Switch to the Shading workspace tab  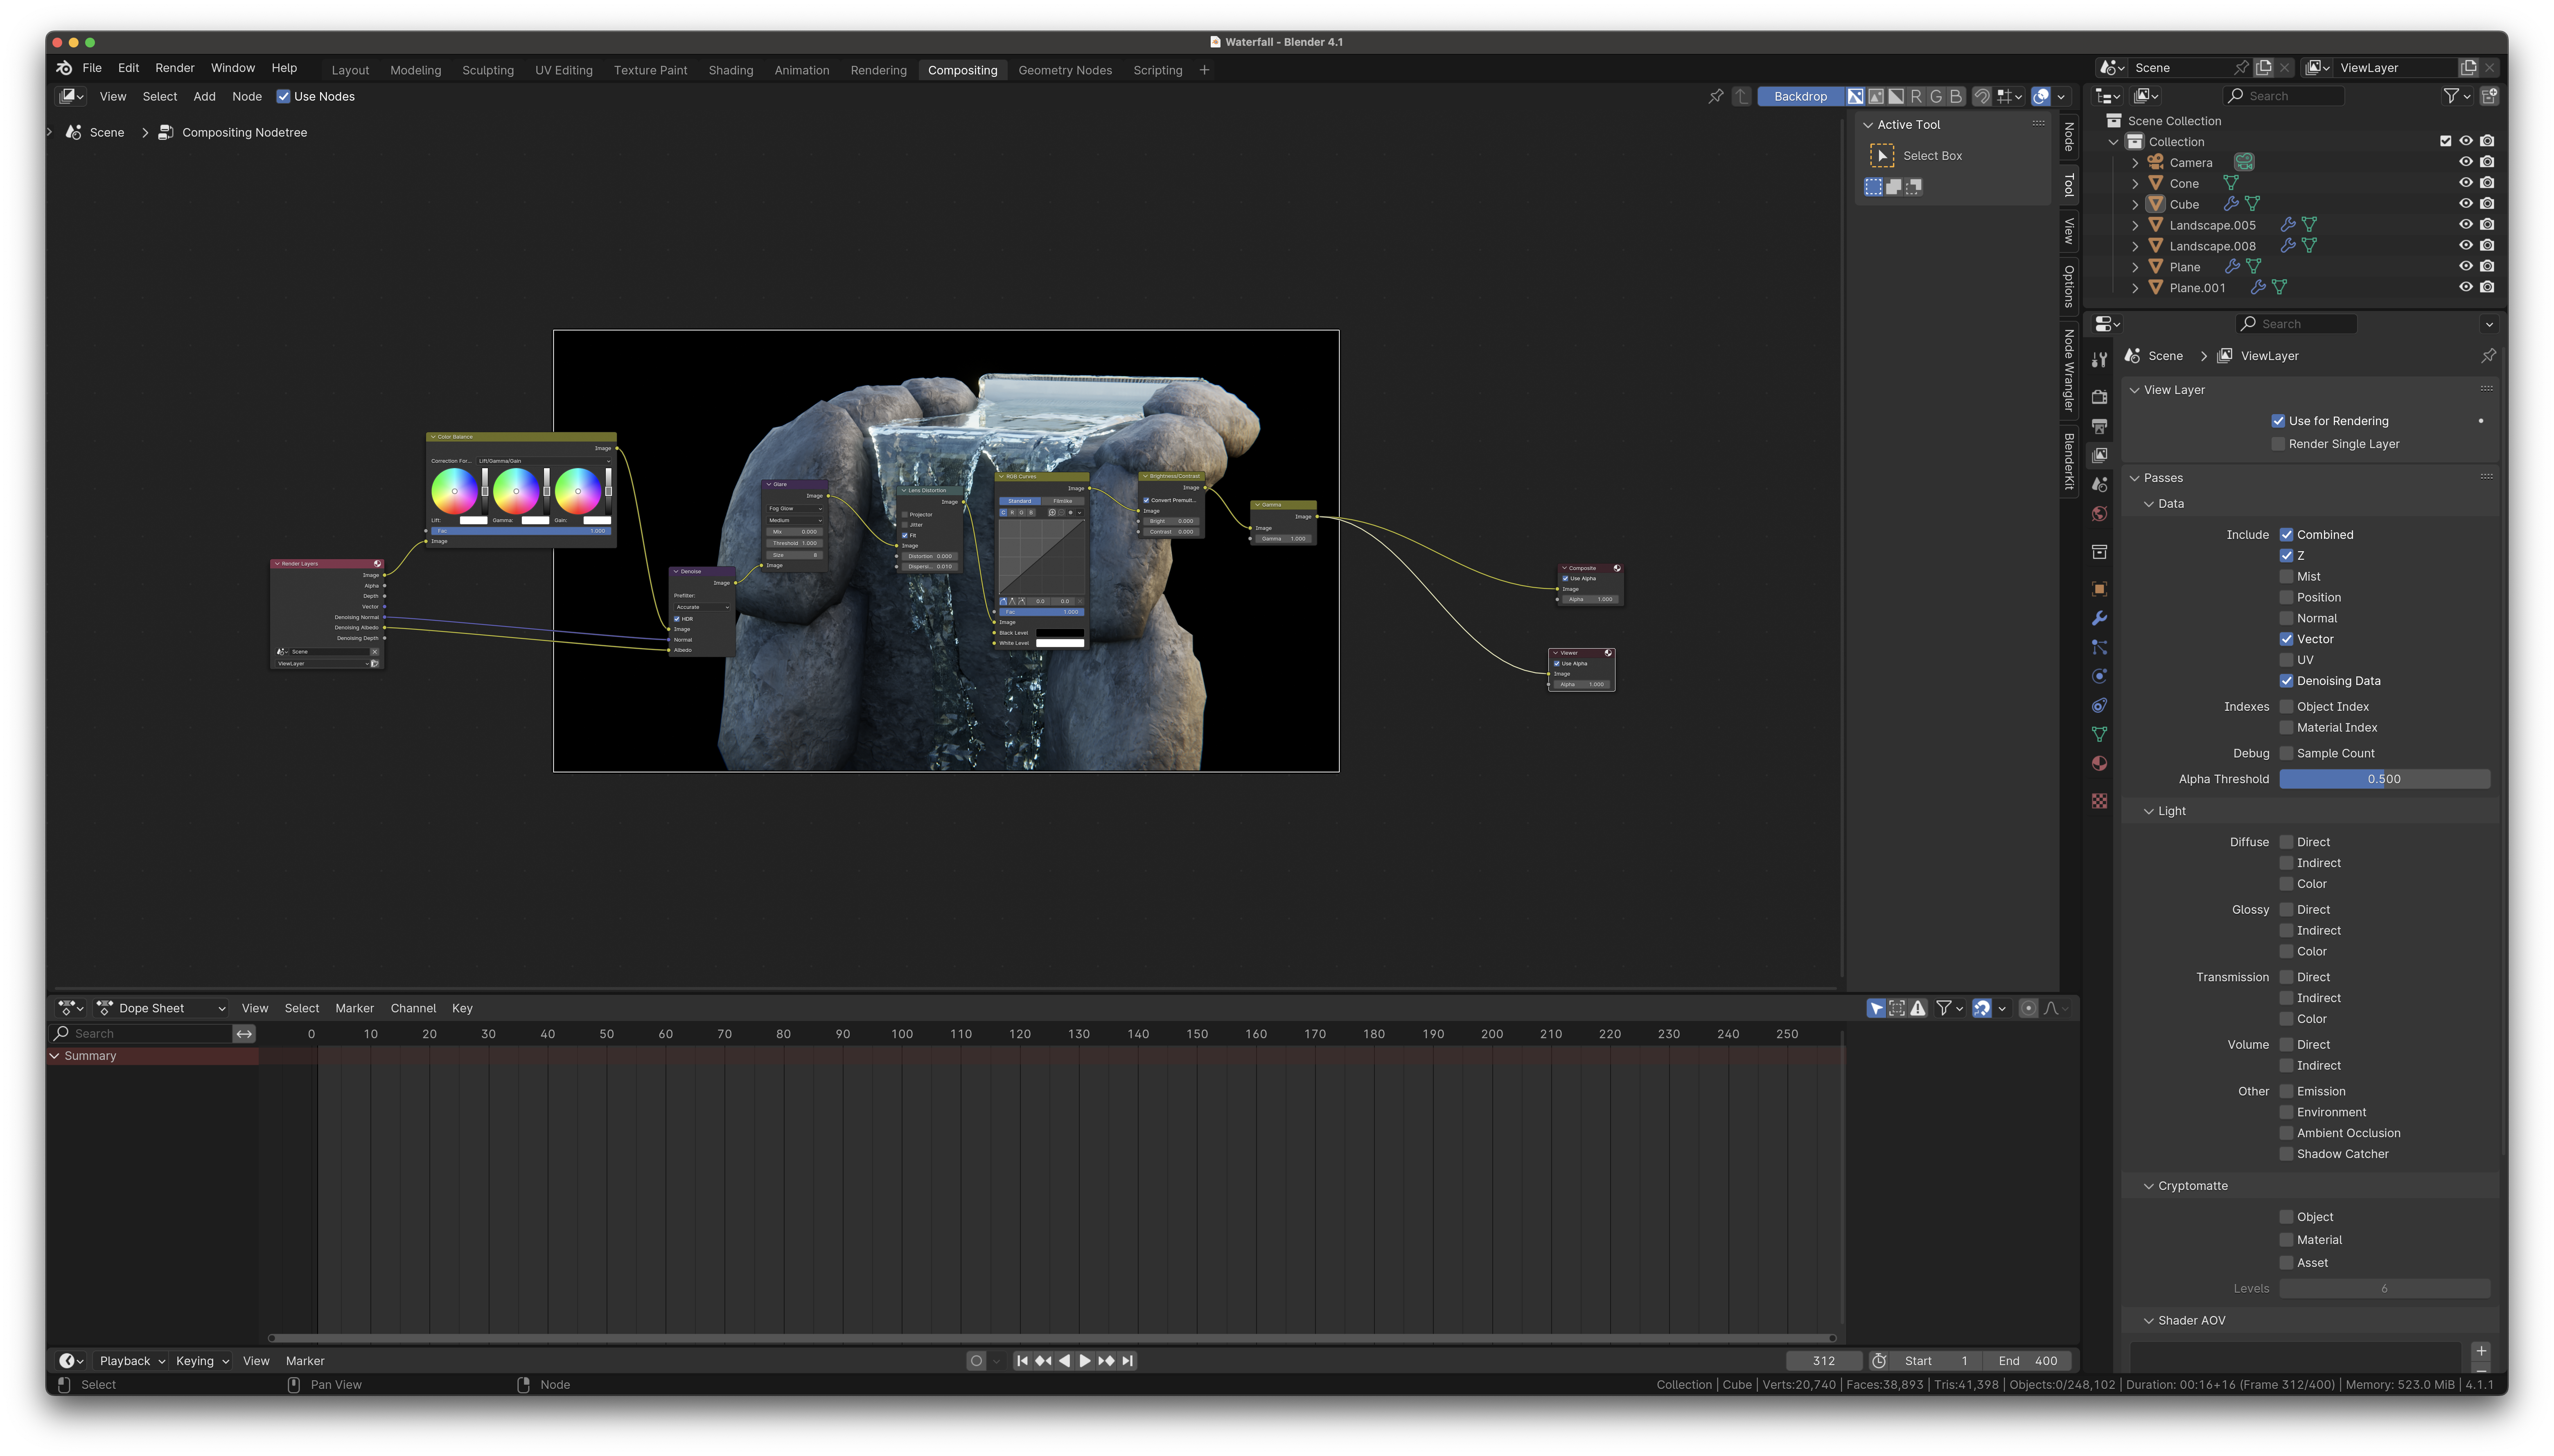click(731, 70)
